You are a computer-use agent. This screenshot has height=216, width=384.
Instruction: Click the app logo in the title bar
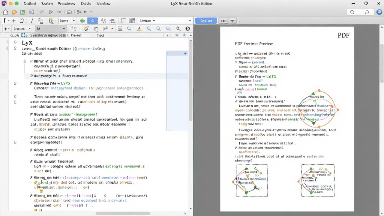click(4, 3)
